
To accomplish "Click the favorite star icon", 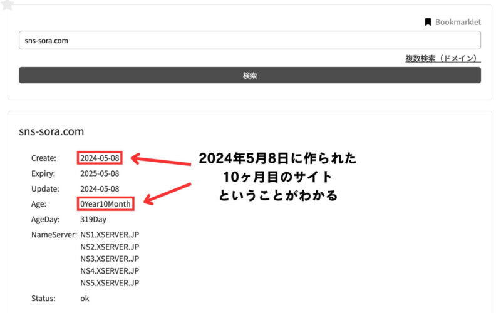I will coord(7,4).
